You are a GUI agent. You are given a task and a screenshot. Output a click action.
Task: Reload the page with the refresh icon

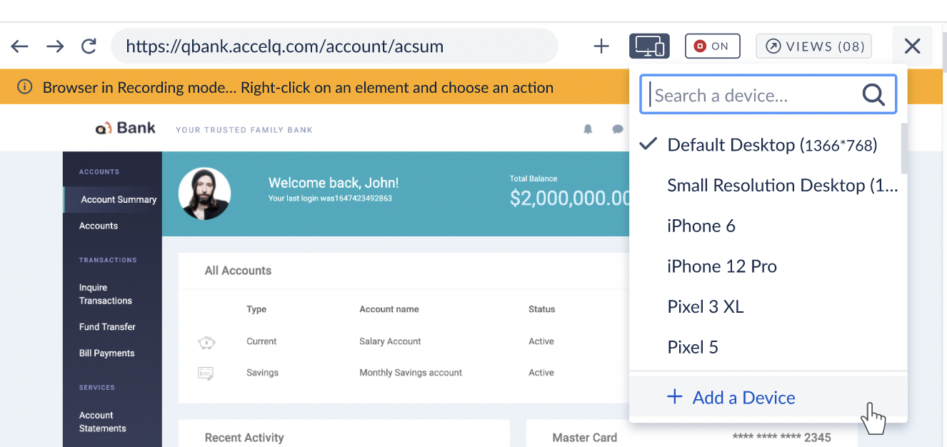click(x=89, y=46)
